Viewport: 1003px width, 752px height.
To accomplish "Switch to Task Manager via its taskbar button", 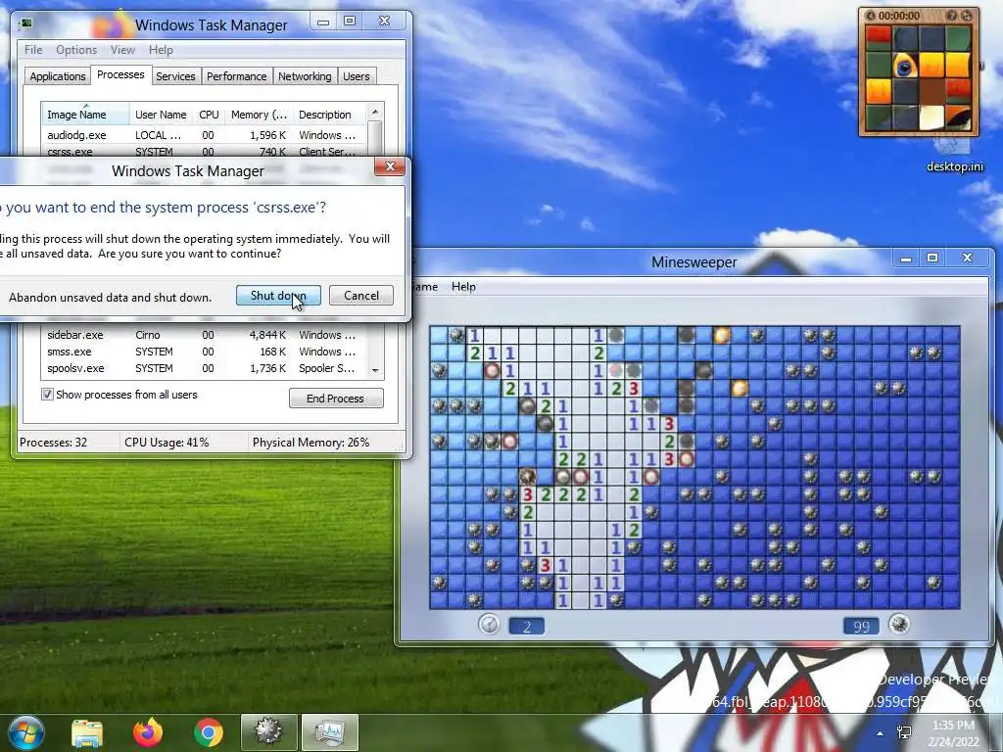I will point(329,732).
